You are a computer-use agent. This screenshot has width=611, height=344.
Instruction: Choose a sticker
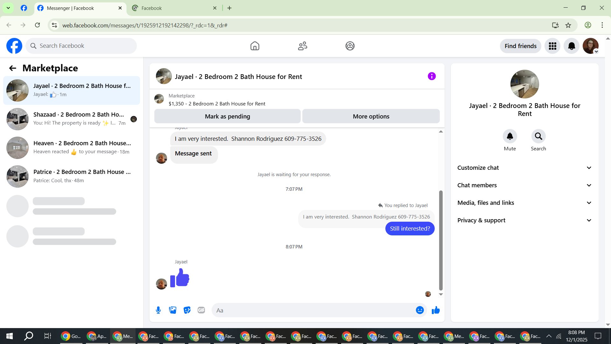pos(187,310)
